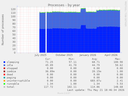Click total maximum value 148.68
The height and width of the screenshot is (96, 128).
click(118, 87)
